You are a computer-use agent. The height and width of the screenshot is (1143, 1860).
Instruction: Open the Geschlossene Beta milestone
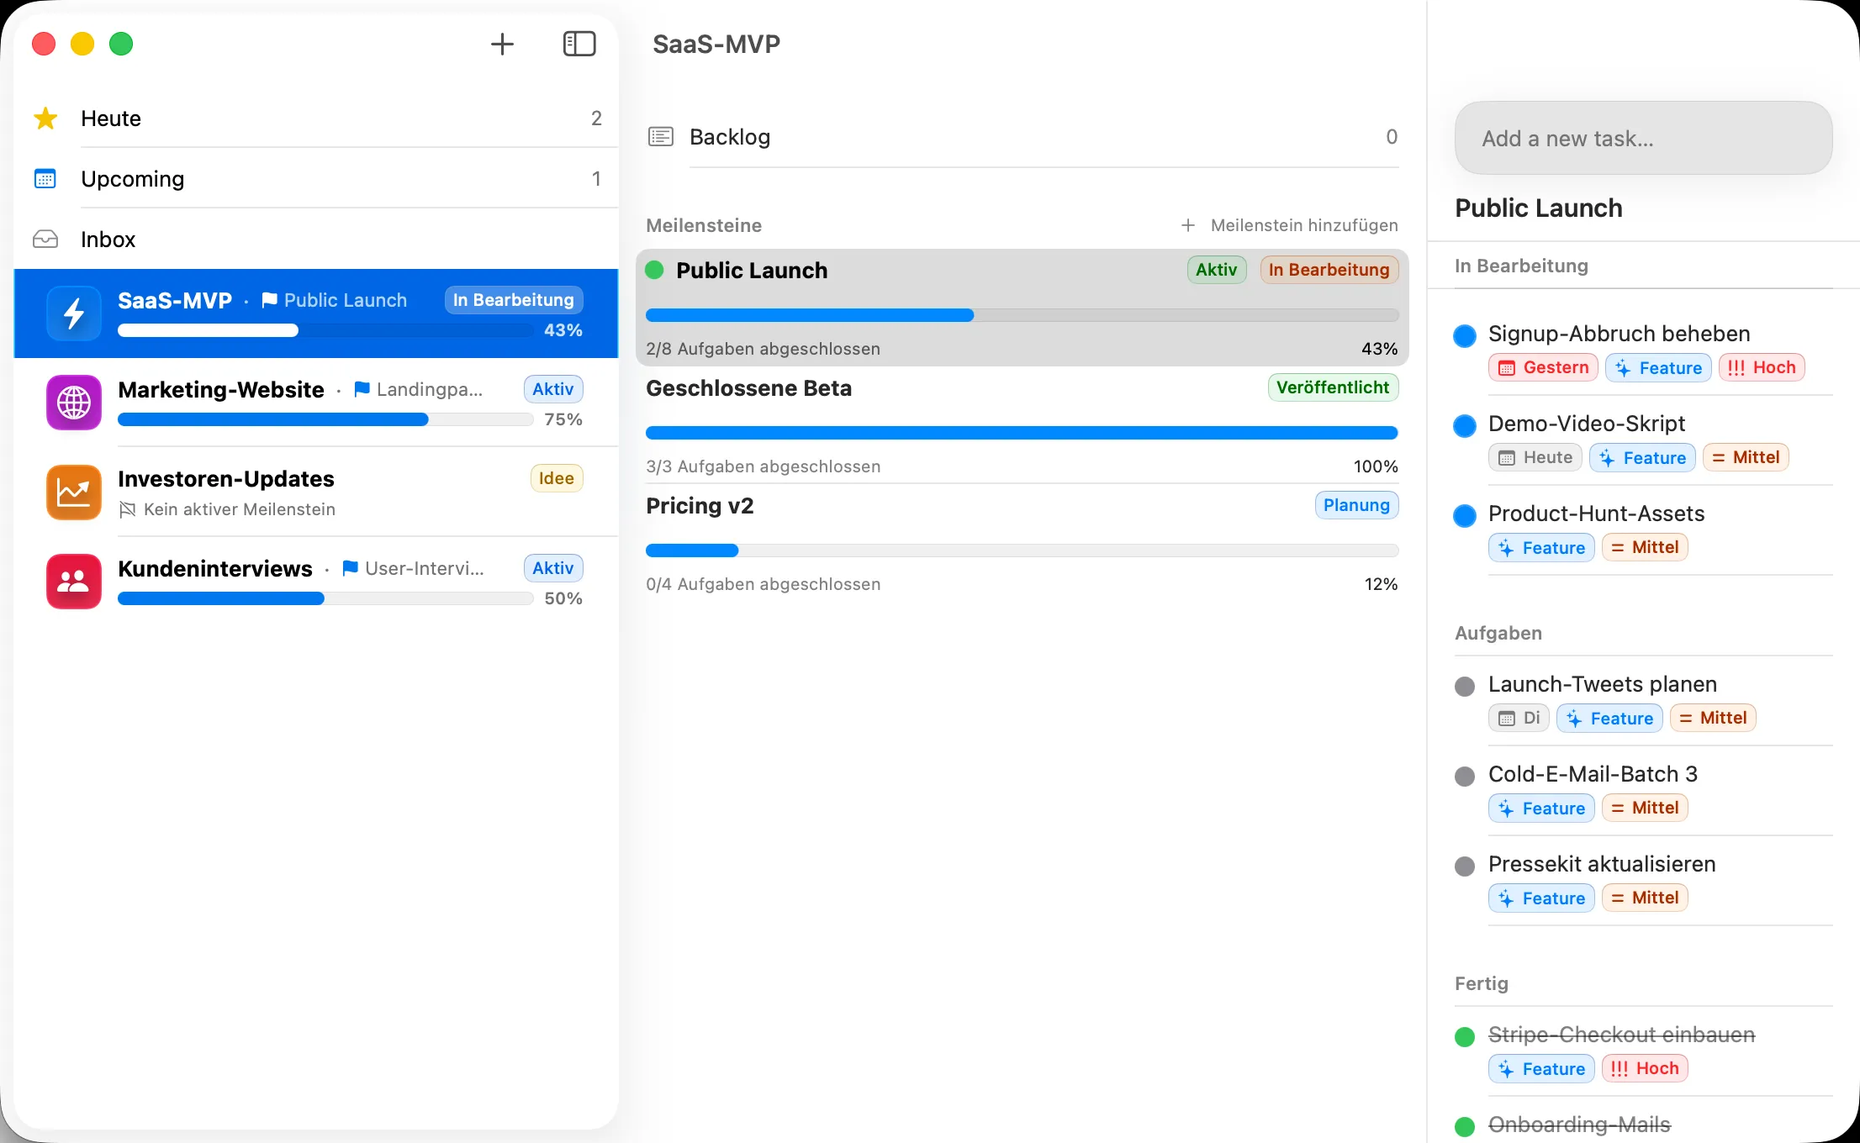coord(1022,426)
